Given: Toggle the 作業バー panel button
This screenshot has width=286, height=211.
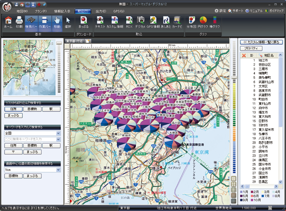Looking at the screenshot, I should [44, 22].
